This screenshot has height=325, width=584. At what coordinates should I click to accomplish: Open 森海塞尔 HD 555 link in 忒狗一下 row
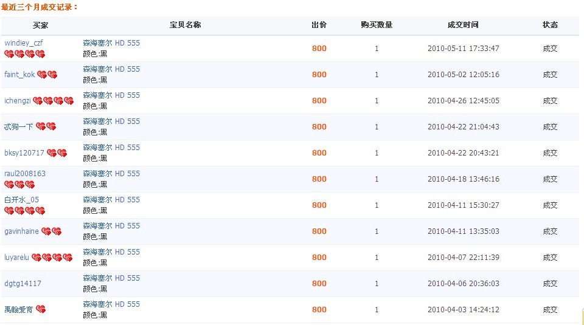[111, 121]
